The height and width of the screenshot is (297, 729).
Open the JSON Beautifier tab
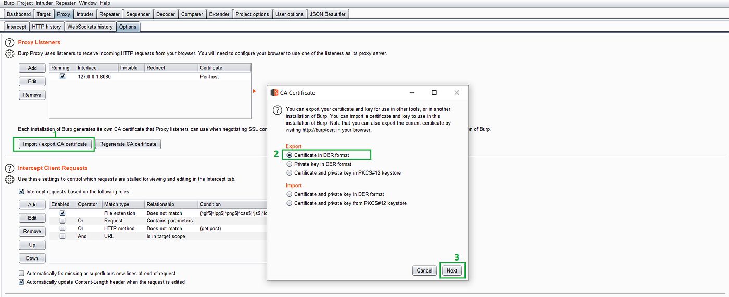pos(328,14)
